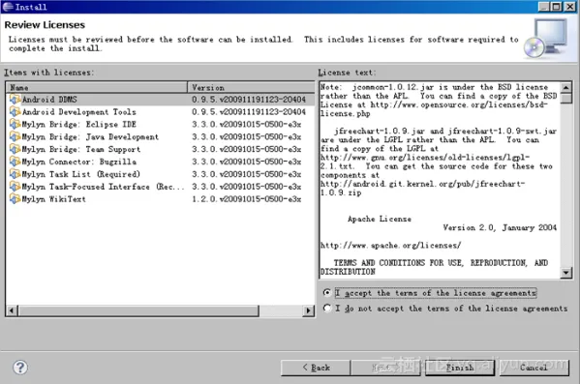The width and height of the screenshot is (580, 384).
Task: Click icon beside Mylyn Bridge: Team Support
Action: tap(15, 149)
